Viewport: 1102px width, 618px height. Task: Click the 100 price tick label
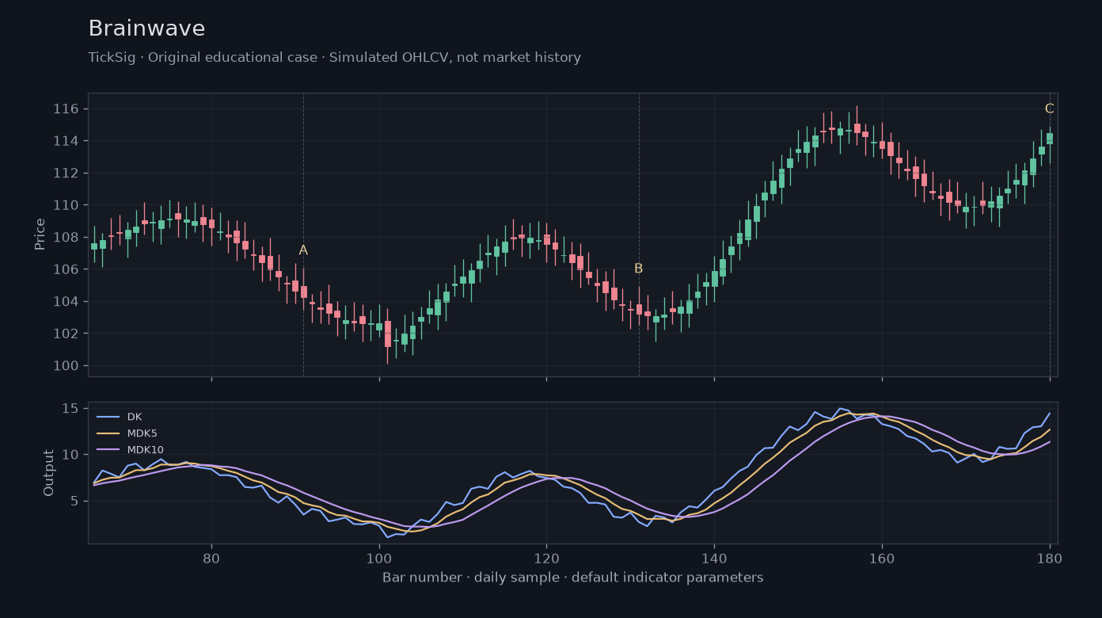pyautogui.click(x=66, y=365)
